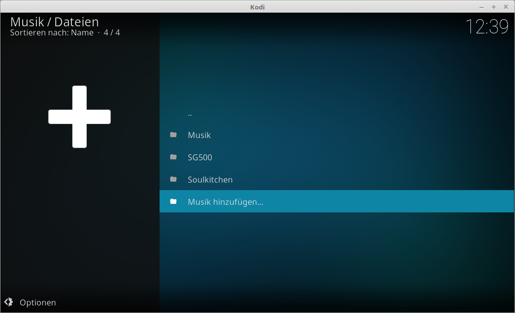Browse Soulkitchen by clicking its name
The width and height of the screenshot is (515, 313).
(210, 180)
